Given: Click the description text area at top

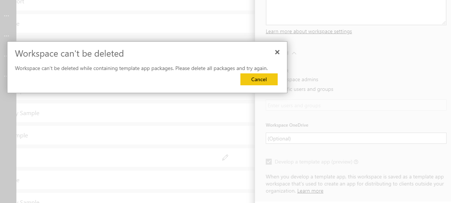Looking at the screenshot, I should (356, 12).
